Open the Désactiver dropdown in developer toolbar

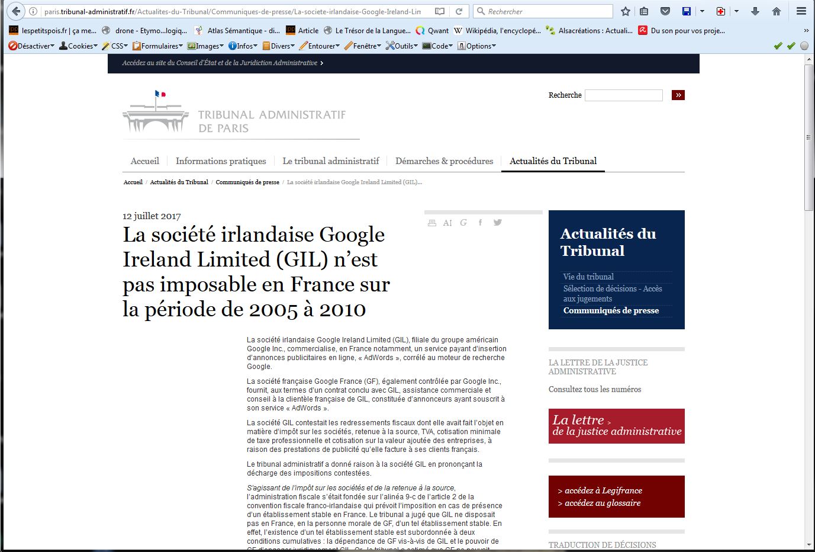31,46
